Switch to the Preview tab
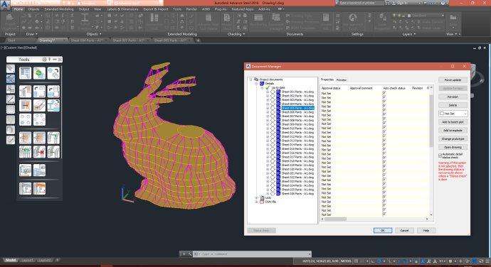Screen dimensions: 491x267 click(x=342, y=80)
